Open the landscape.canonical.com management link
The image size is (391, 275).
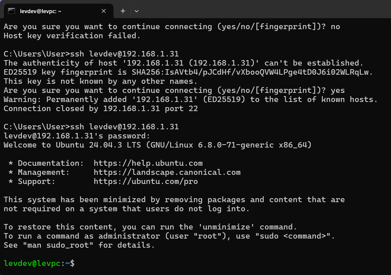click(167, 172)
